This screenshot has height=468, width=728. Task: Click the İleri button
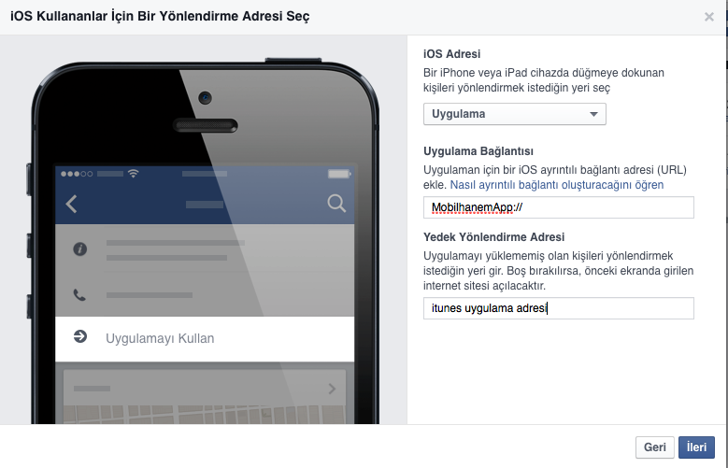696,447
